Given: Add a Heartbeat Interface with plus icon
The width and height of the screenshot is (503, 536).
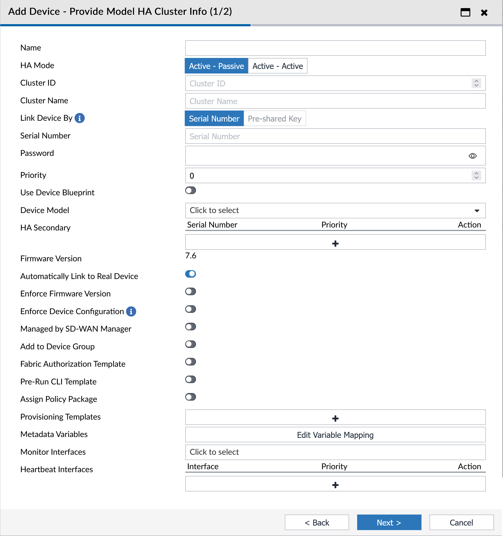Looking at the screenshot, I should tap(335, 485).
